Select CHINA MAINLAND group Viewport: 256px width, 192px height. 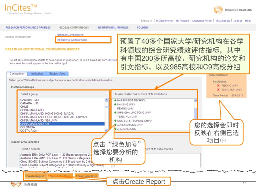click(x=62, y=110)
